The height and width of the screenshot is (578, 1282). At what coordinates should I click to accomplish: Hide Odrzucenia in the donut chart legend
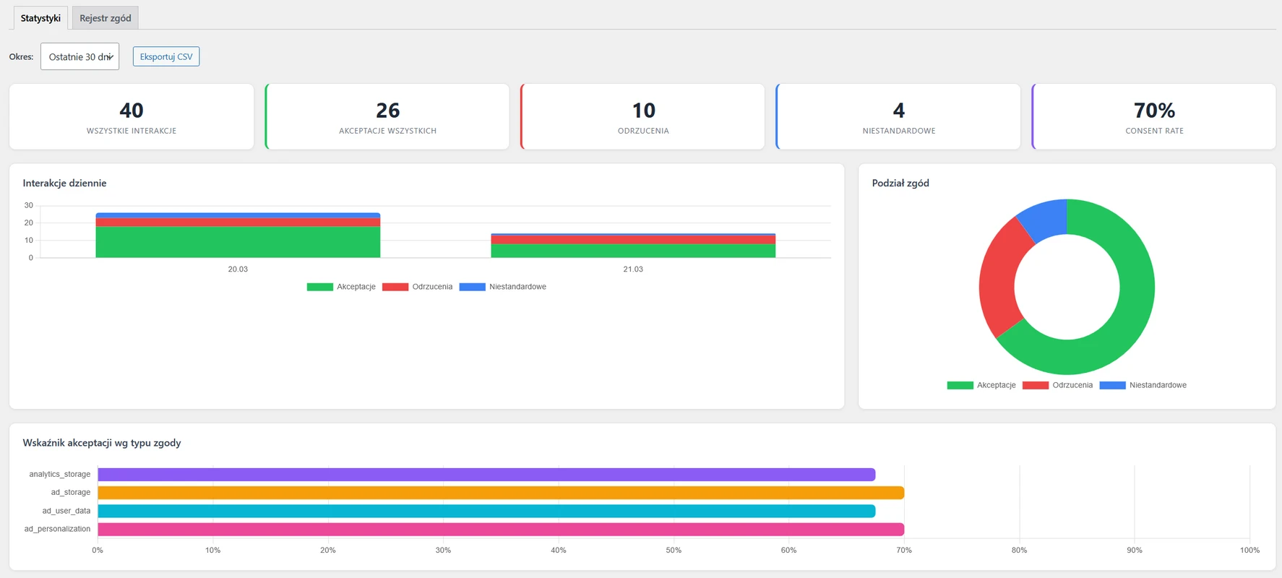pyautogui.click(x=1058, y=385)
